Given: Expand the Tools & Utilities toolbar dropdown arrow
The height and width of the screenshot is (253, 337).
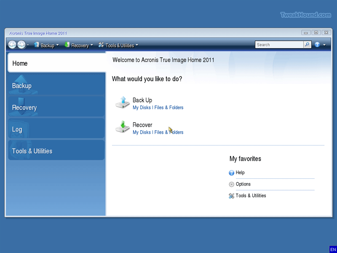Looking at the screenshot, I should point(137,45).
